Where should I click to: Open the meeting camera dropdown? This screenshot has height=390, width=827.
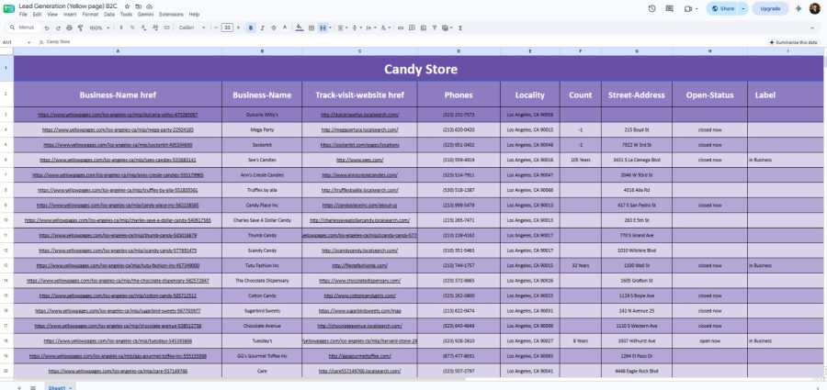pos(690,8)
